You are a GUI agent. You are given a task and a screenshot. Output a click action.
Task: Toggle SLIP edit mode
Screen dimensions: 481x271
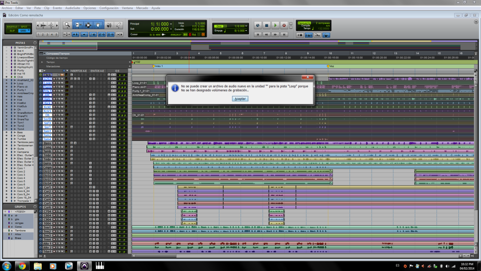point(12,31)
